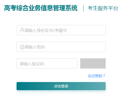
Task: Click the user silhouette icon
Action: coord(22,30)
